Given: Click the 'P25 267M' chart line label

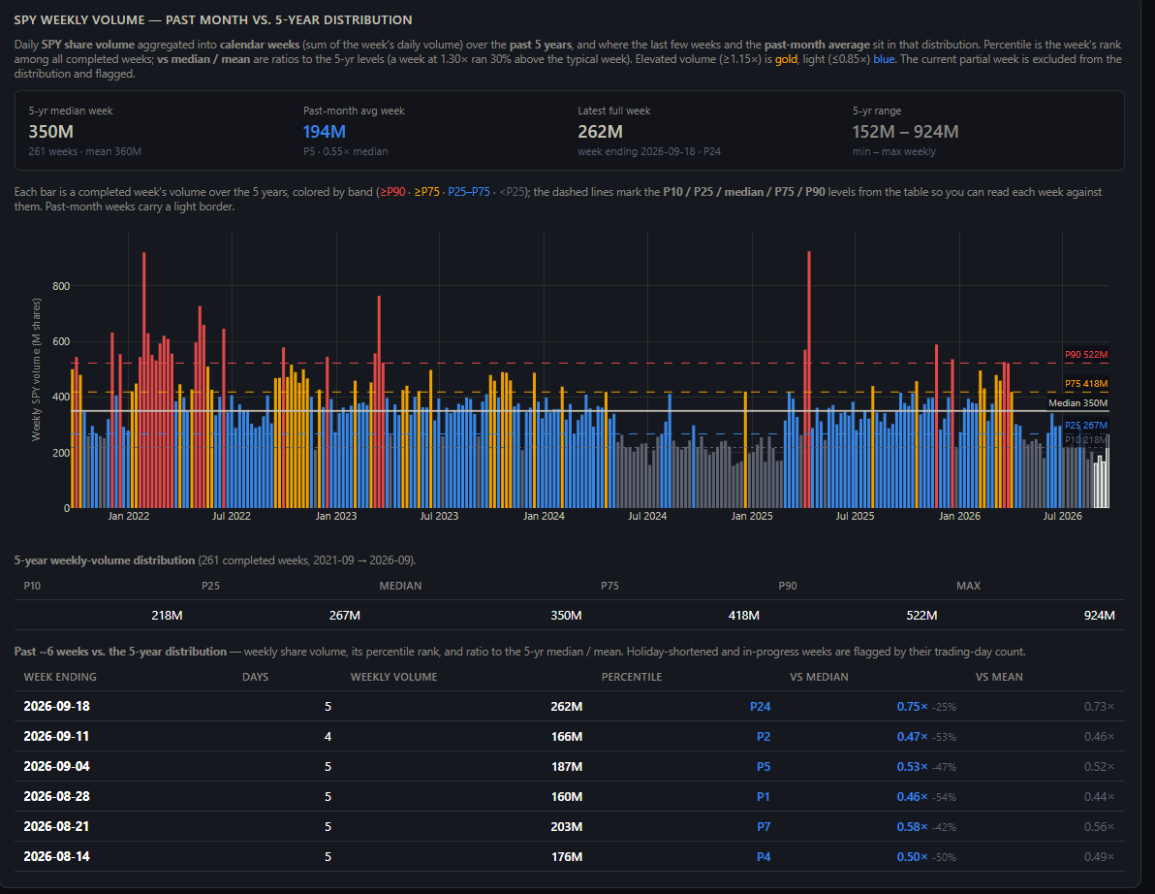Looking at the screenshot, I should [x=1086, y=426].
